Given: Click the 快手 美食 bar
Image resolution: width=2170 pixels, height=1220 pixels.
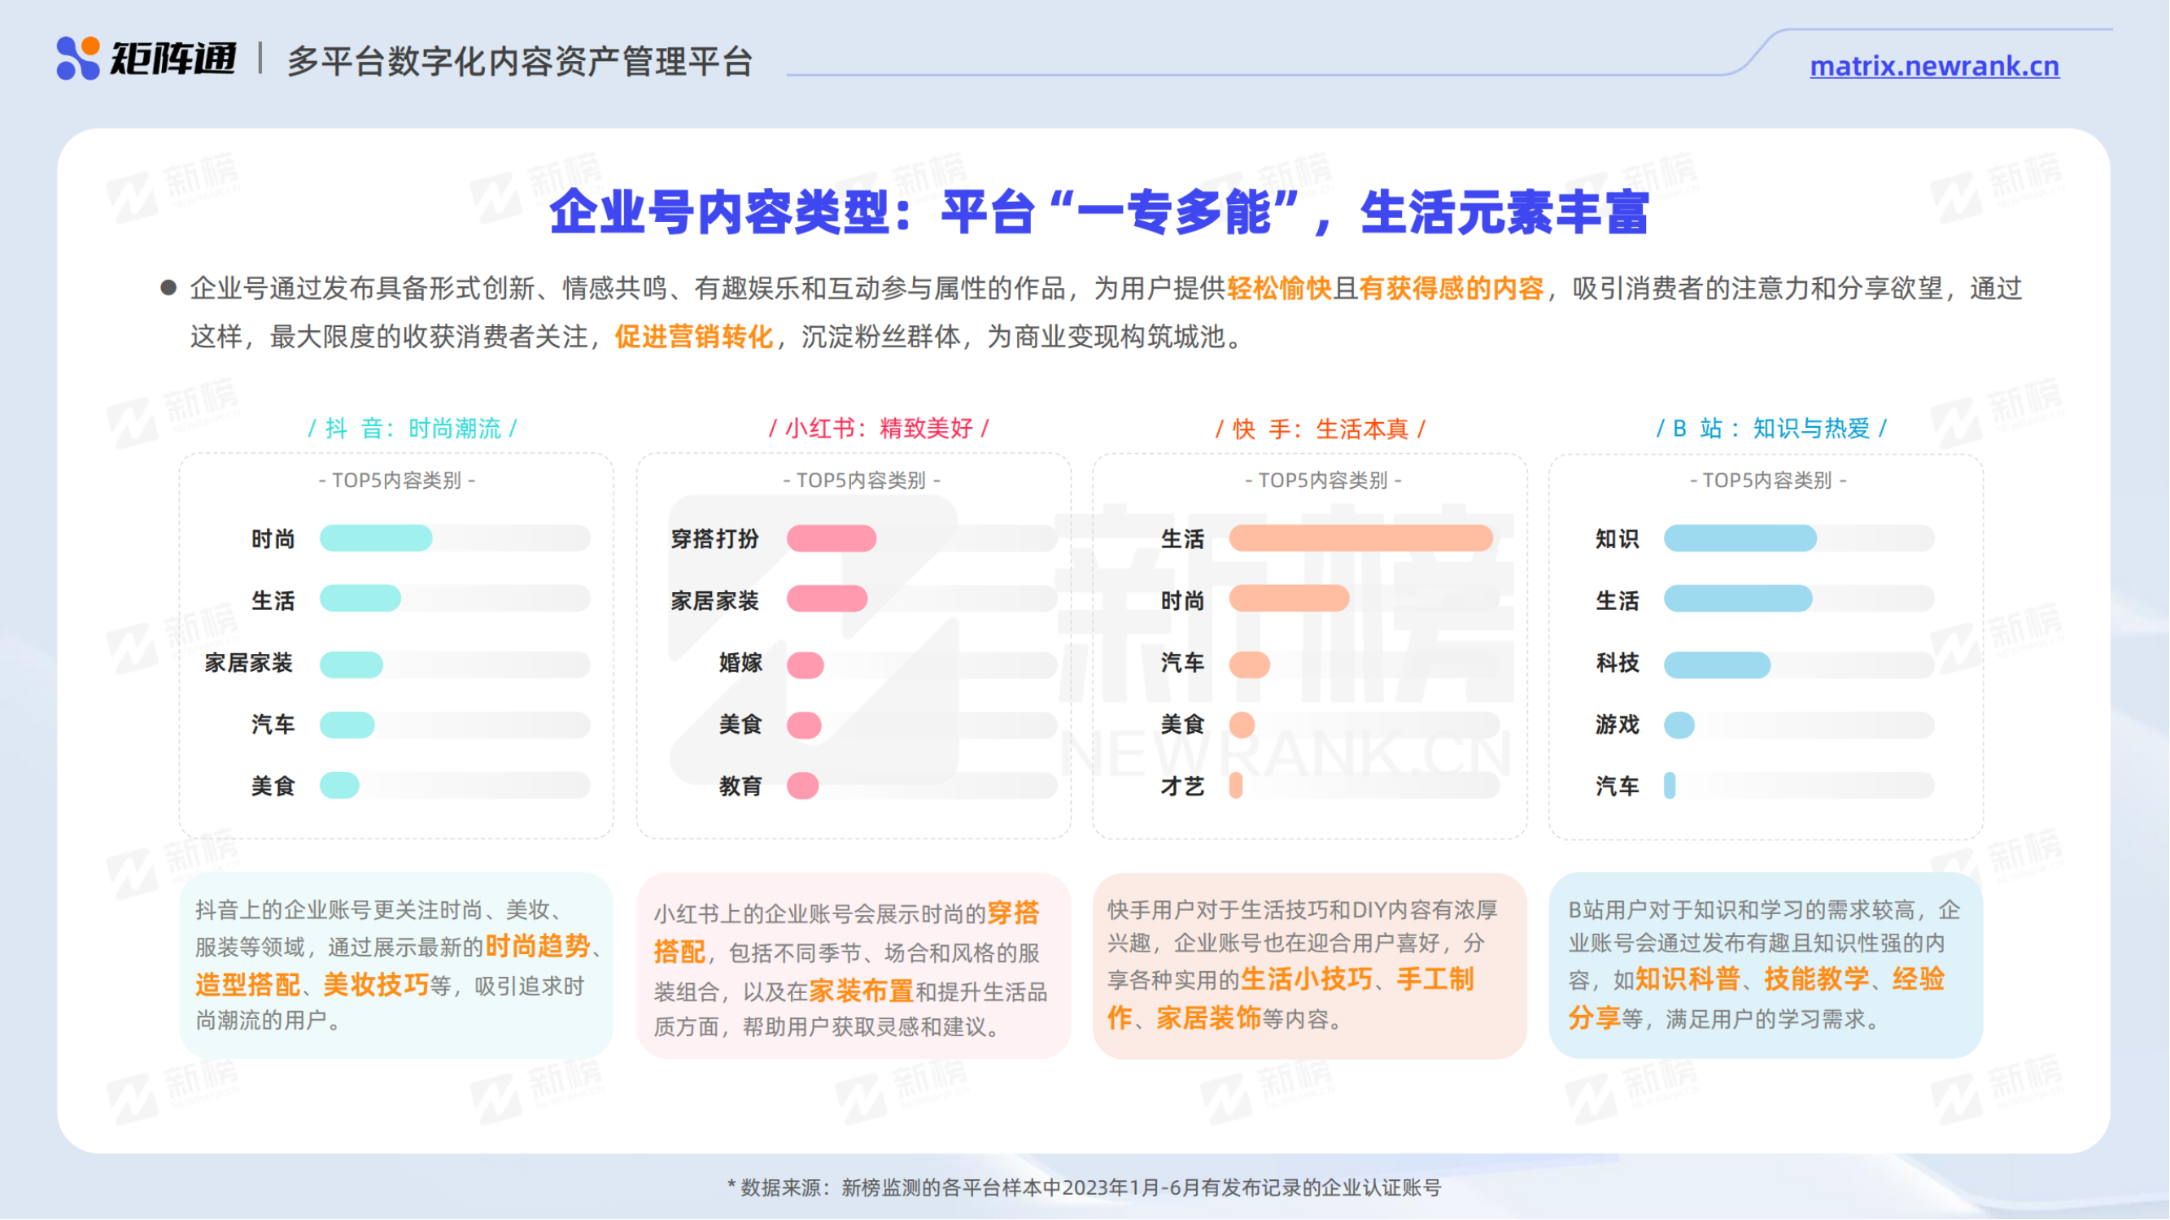Looking at the screenshot, I should [1242, 725].
